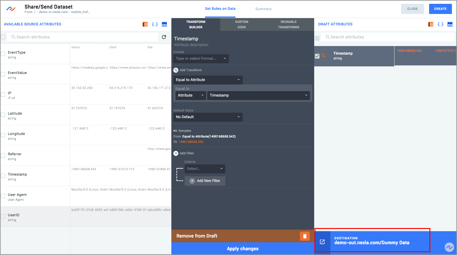Check the User Agent attribute checkbox
Viewport: 457px width, 255px height.
coord(3,196)
